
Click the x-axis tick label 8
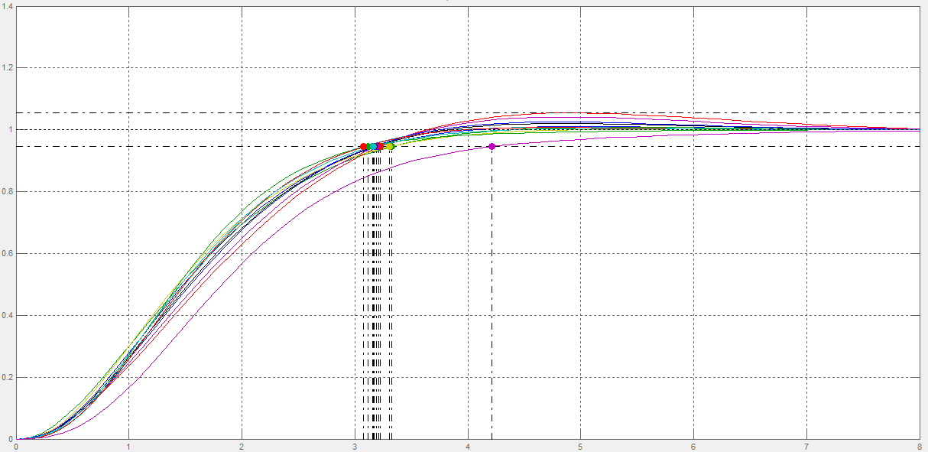coord(918,447)
